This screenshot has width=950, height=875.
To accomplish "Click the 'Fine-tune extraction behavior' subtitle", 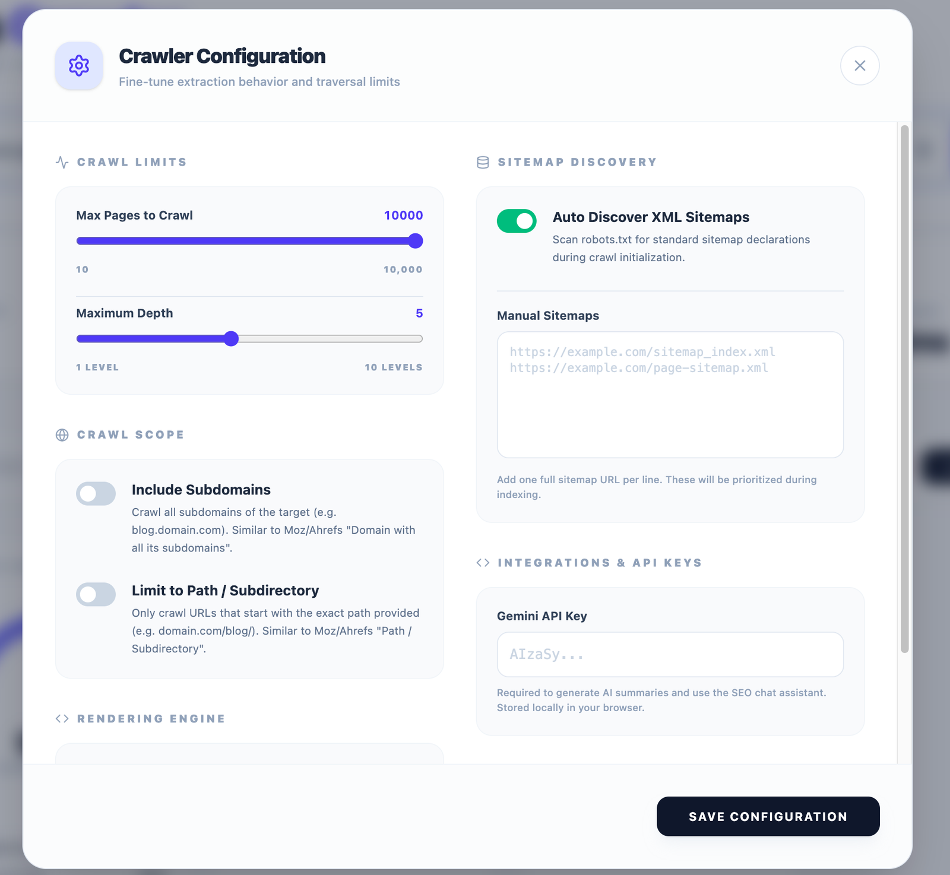I will point(259,82).
